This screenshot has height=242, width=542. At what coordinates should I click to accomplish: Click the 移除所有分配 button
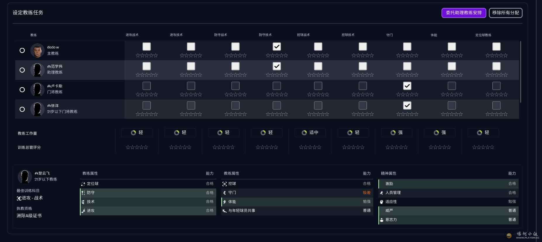pyautogui.click(x=505, y=13)
